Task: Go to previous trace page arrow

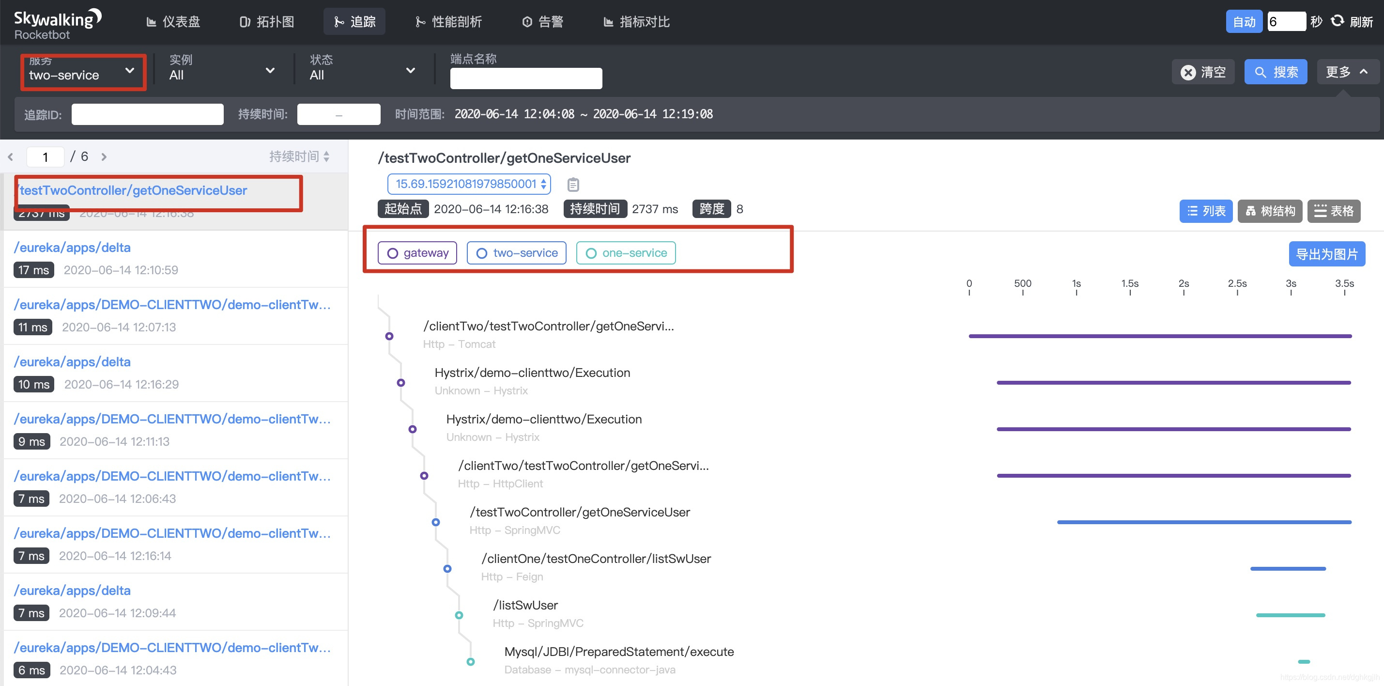Action: (x=10, y=157)
